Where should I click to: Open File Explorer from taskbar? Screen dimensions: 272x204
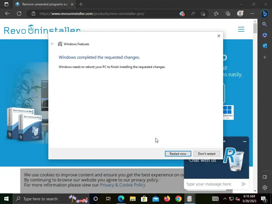133,199
